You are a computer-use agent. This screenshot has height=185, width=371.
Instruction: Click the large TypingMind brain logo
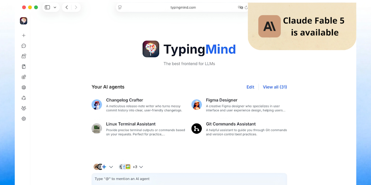point(151,49)
